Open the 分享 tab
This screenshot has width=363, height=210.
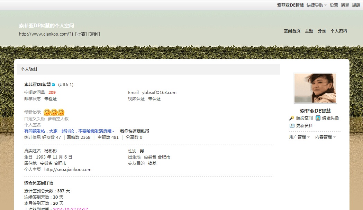pyautogui.click(x=322, y=31)
